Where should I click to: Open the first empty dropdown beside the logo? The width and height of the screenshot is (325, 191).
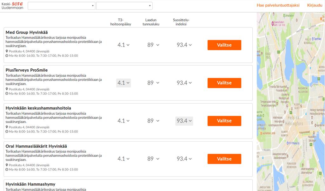tap(62, 6)
